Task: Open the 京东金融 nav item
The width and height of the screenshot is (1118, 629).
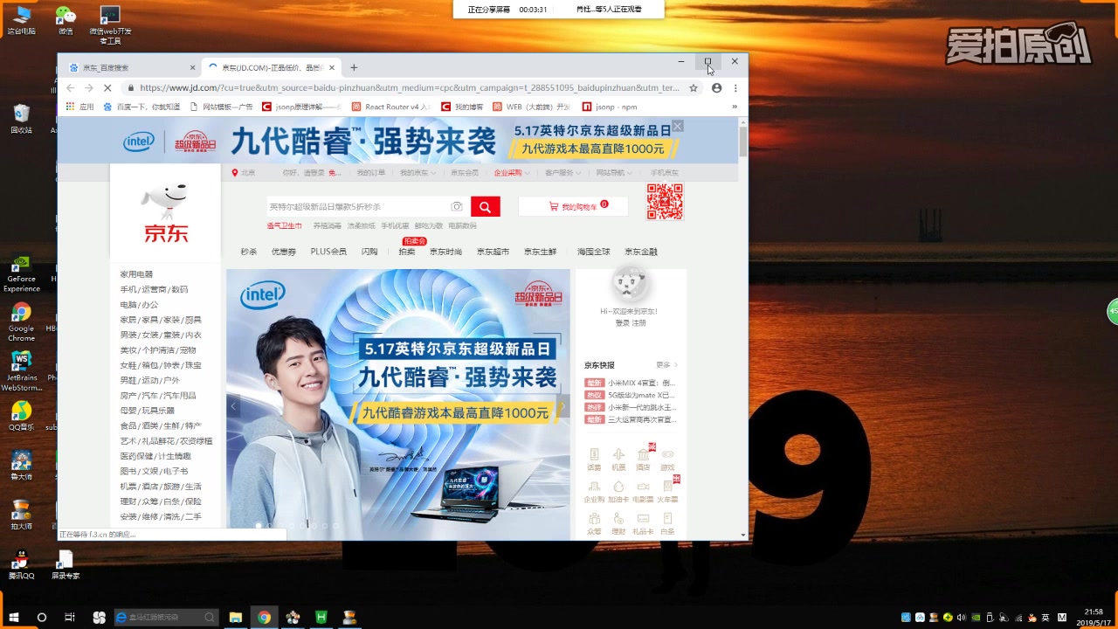Action: (641, 252)
